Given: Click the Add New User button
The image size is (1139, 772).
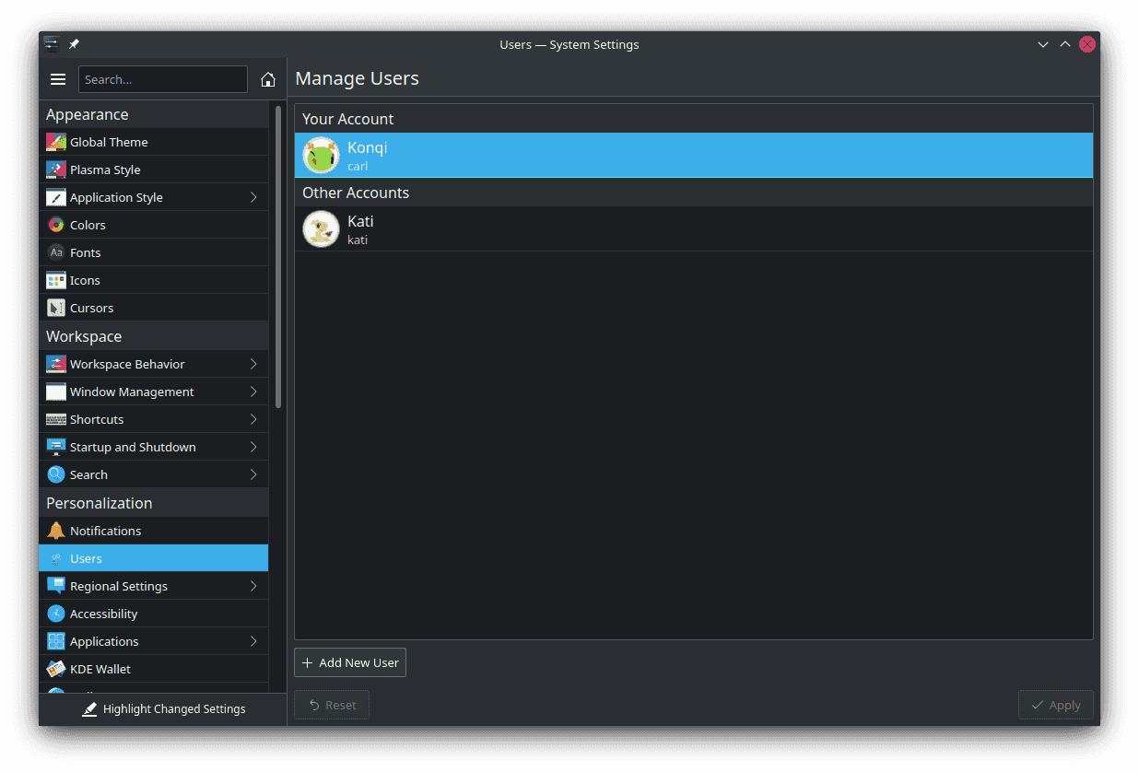Looking at the screenshot, I should (349, 661).
